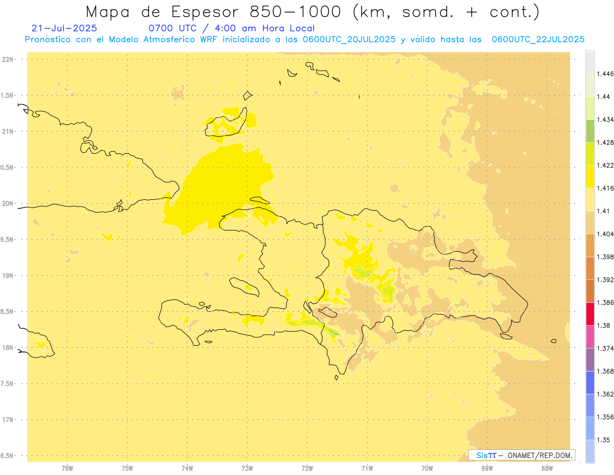Click the colorbar value '1.422'
This screenshot has width=614, height=475.
coord(606,166)
